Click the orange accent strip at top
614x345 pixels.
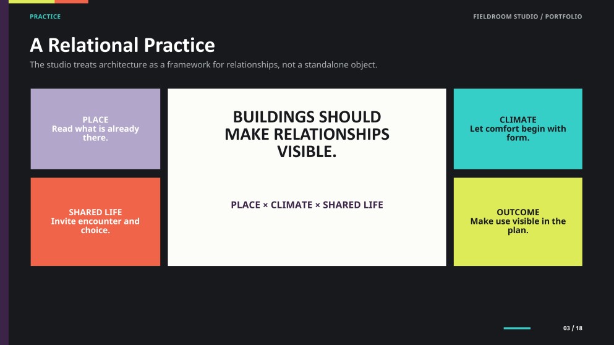click(x=71, y=2)
